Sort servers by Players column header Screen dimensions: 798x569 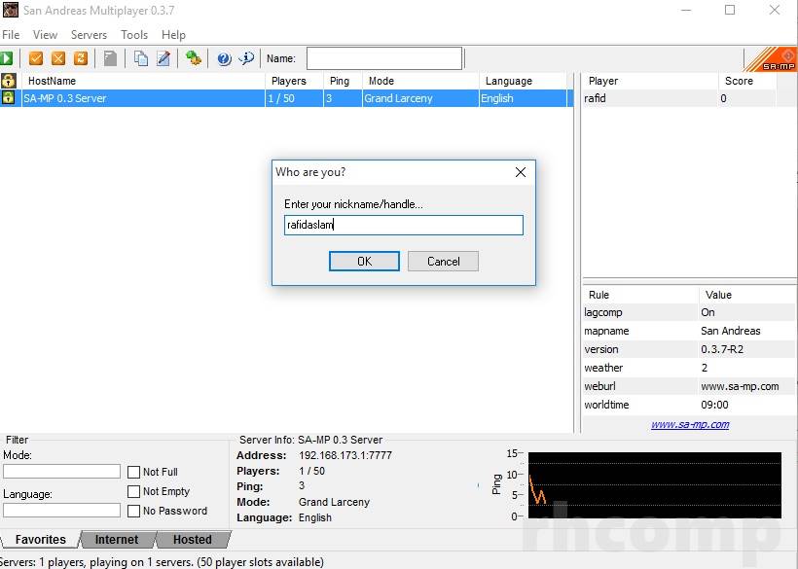tap(294, 81)
